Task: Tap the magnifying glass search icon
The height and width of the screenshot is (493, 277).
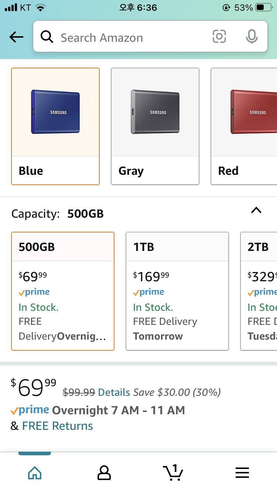Action: tap(47, 37)
